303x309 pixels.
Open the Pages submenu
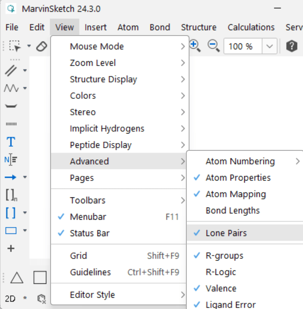[x=118, y=178]
